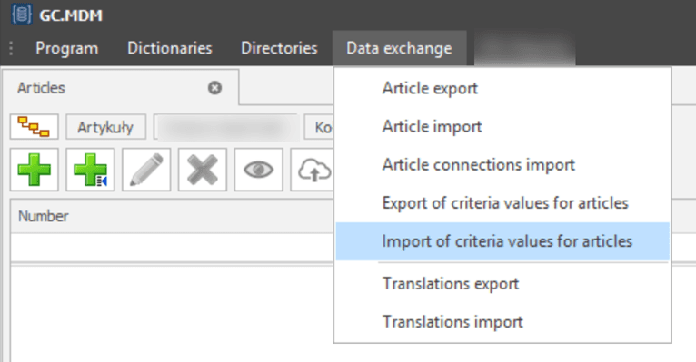Open the Dictionaries menu
The height and width of the screenshot is (362, 696).
pyautogui.click(x=170, y=48)
